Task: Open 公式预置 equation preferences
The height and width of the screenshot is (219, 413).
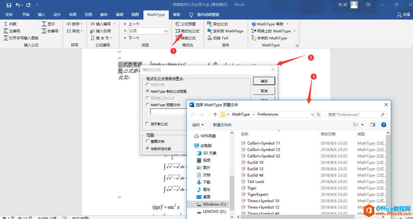Action: tap(186, 24)
